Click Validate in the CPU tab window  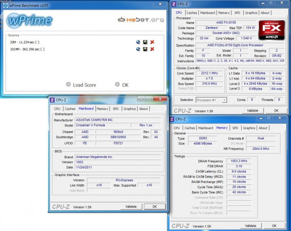[x=253, y=111]
